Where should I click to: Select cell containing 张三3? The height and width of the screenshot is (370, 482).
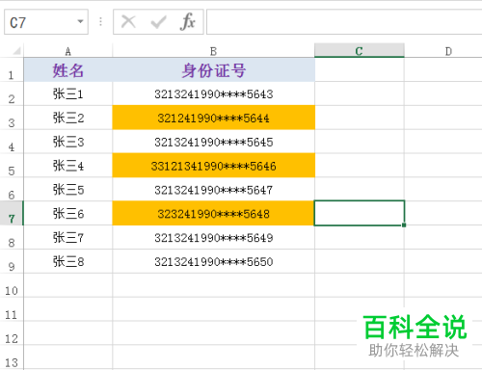[68, 142]
